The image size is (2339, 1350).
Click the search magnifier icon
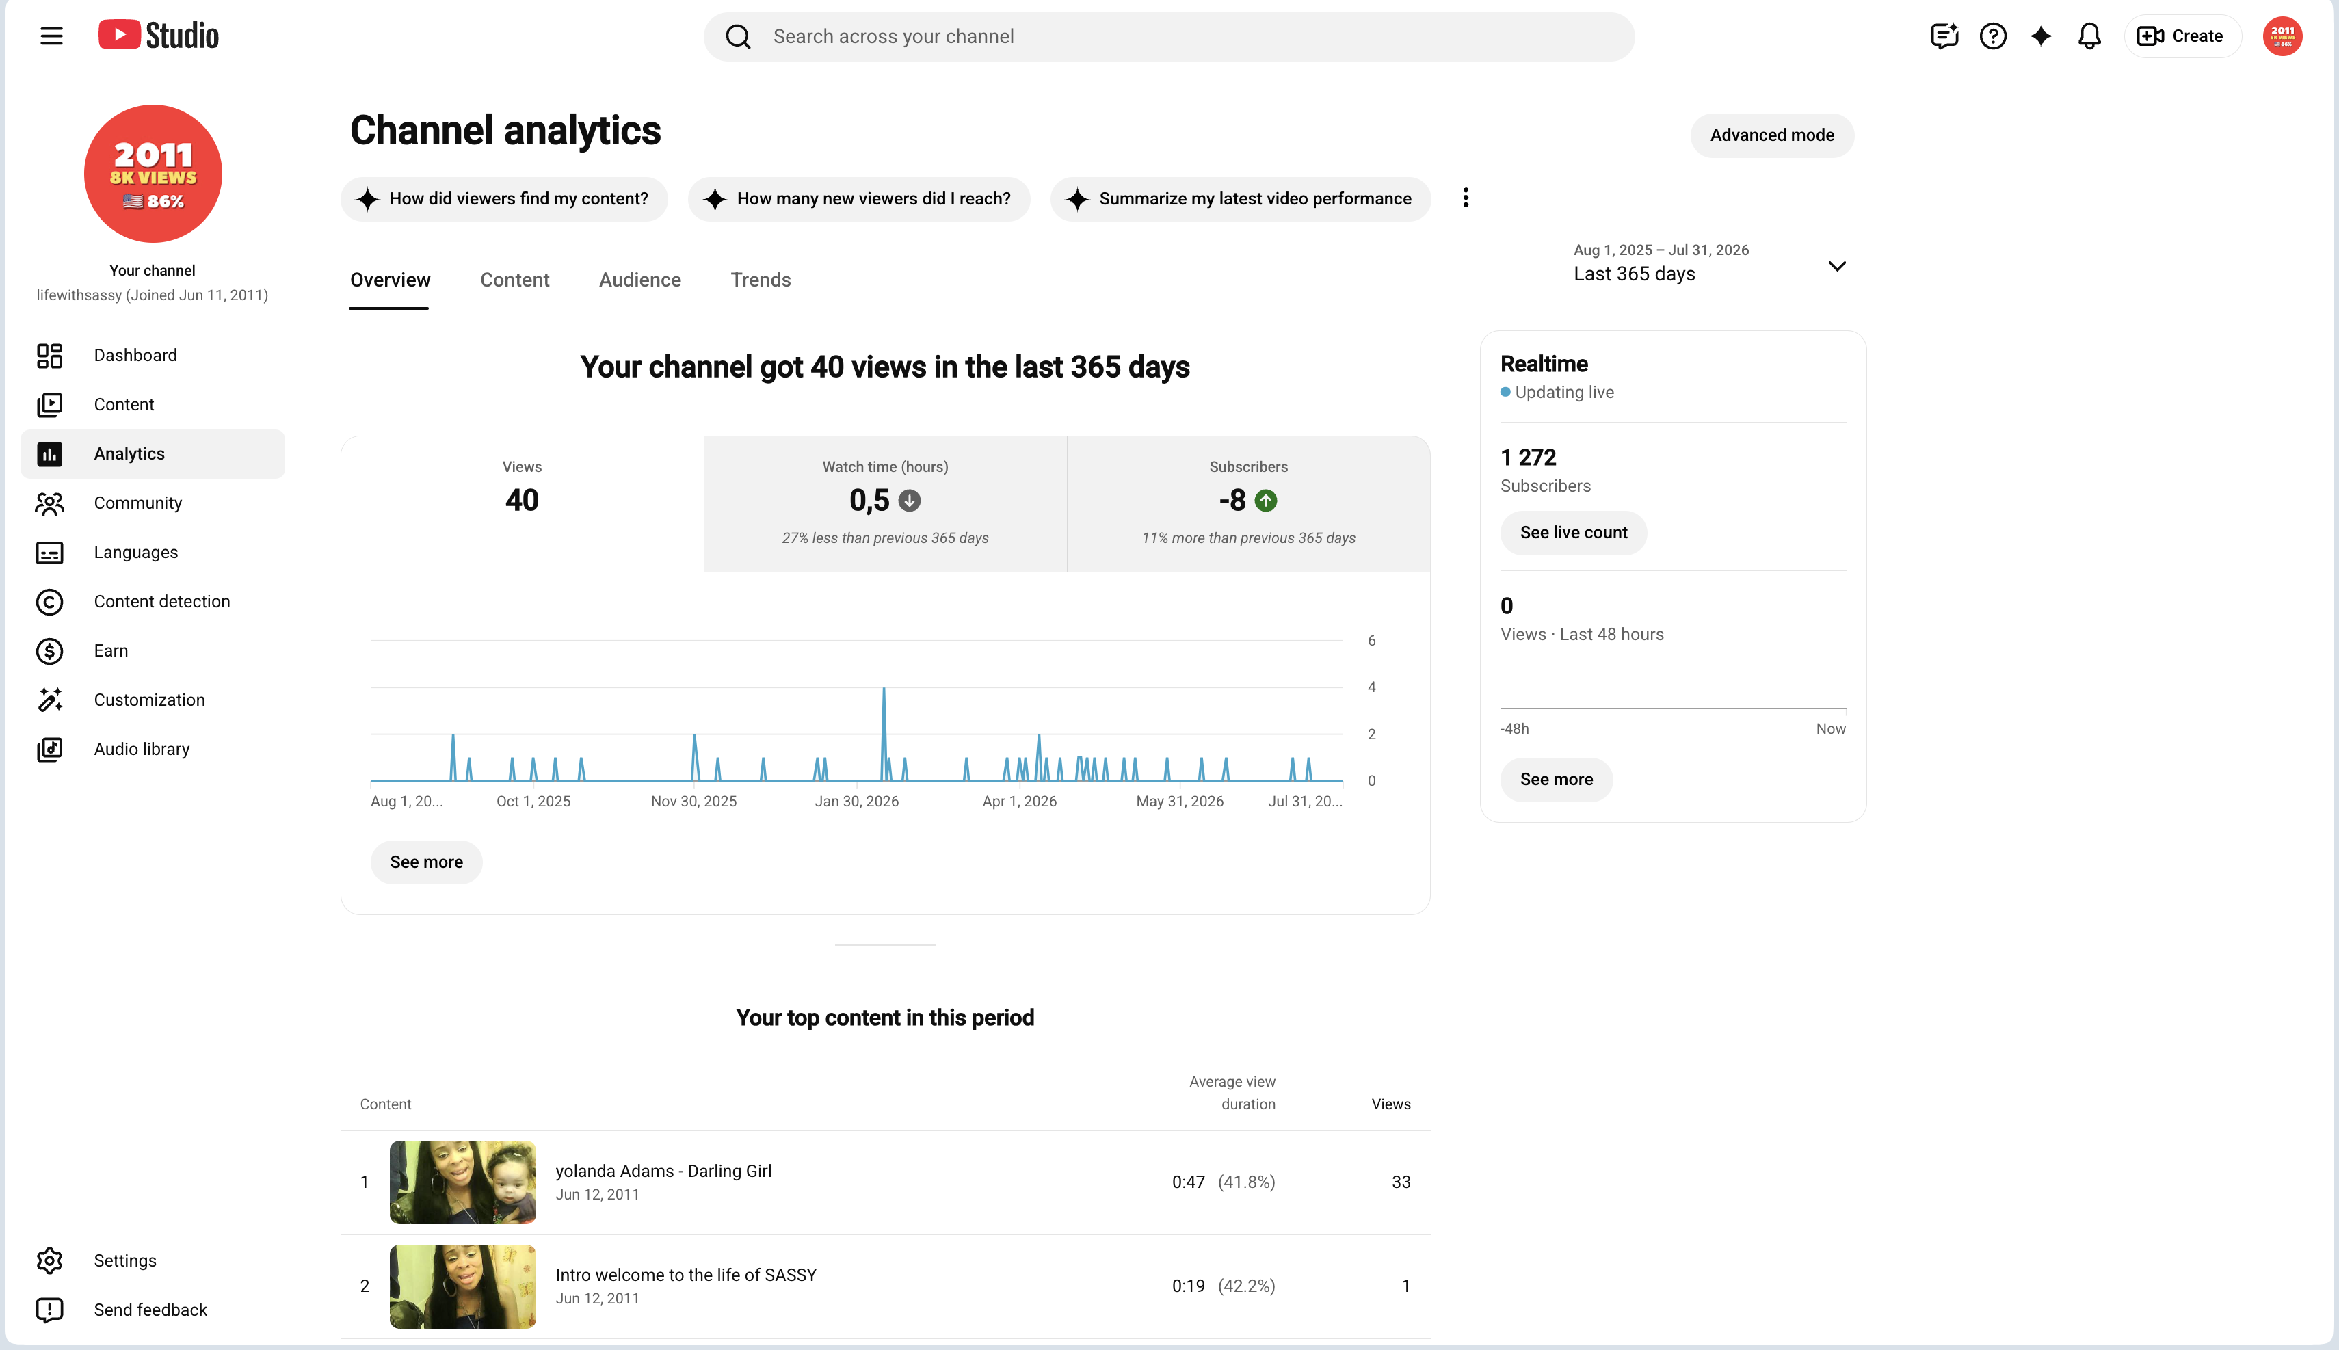coord(738,36)
